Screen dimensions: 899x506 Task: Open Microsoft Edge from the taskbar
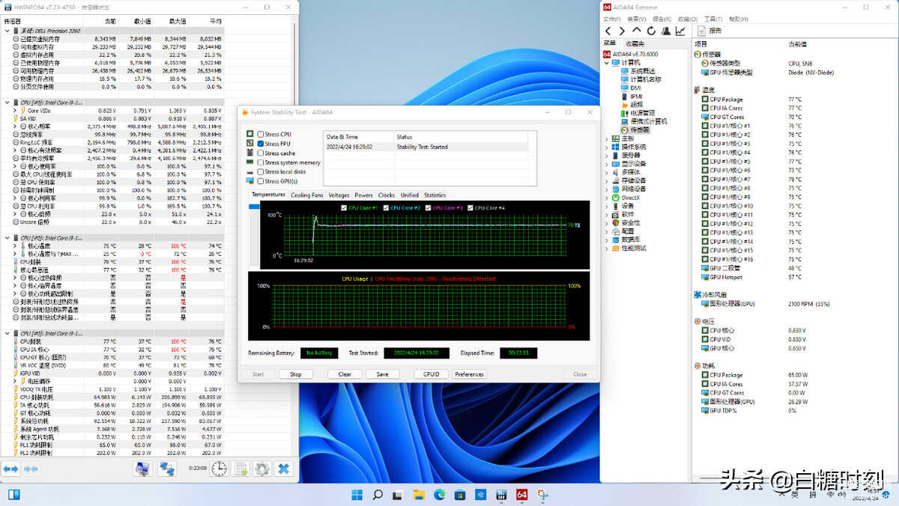click(x=440, y=495)
